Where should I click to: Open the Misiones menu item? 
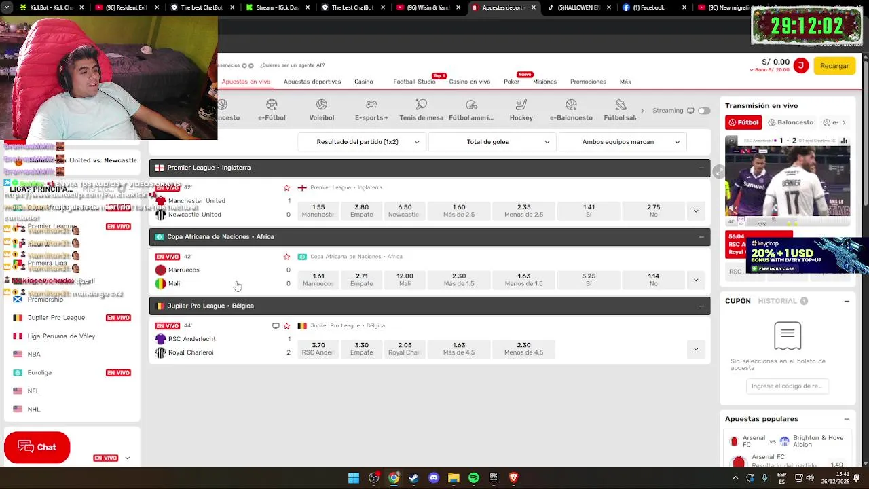[544, 81]
